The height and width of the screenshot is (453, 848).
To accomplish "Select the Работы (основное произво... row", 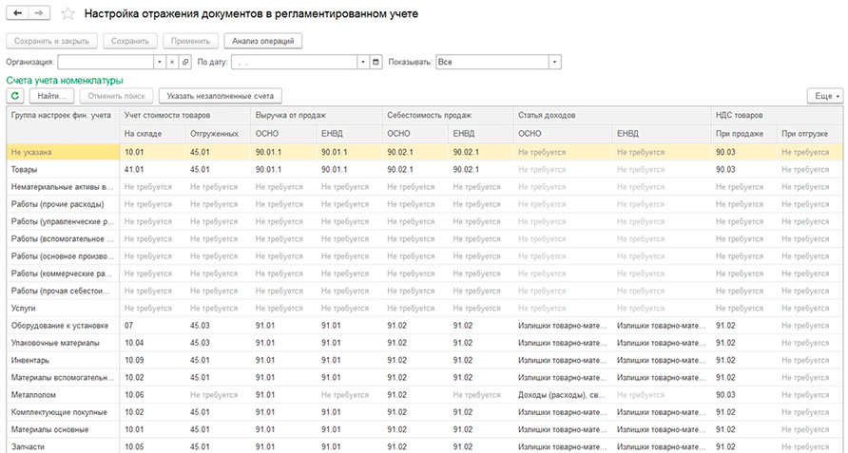I will [x=425, y=256].
